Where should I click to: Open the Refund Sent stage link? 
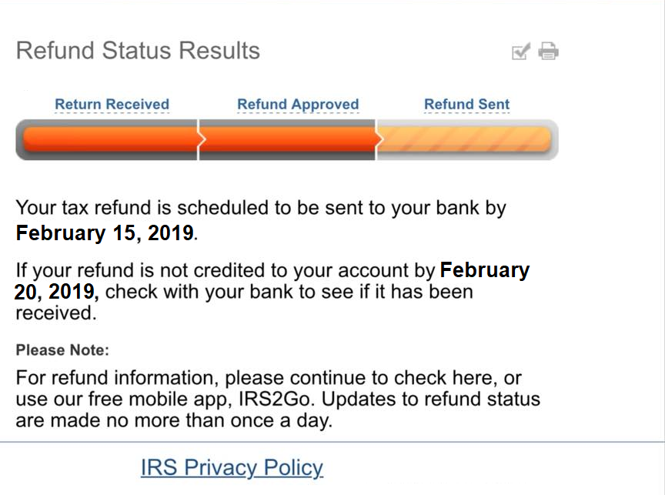[x=467, y=105]
